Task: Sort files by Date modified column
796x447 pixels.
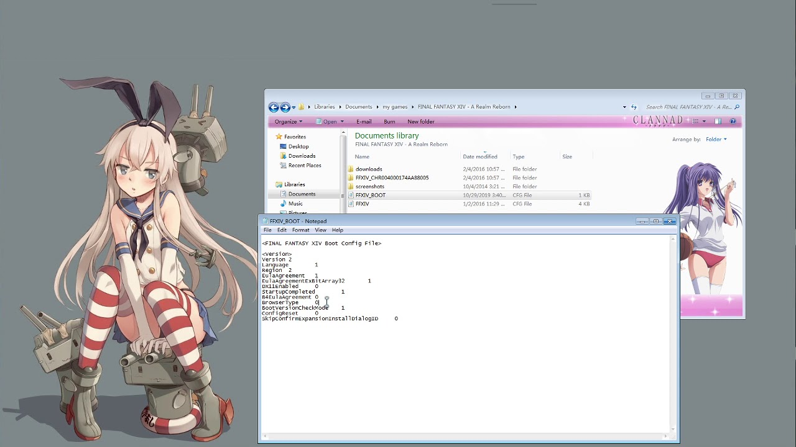Action: [x=480, y=156]
